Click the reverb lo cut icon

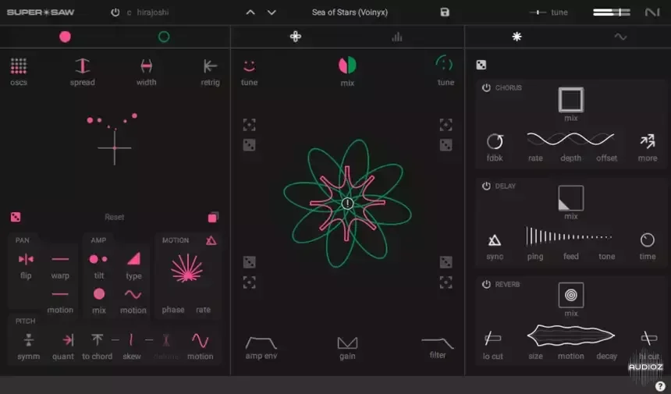point(492,338)
